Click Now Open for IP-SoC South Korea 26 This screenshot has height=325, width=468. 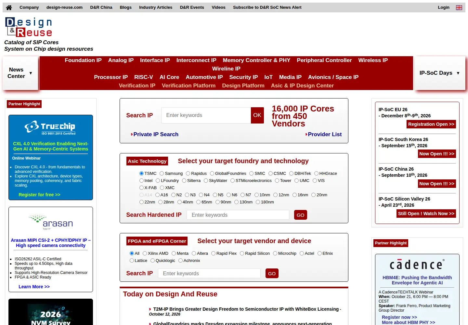click(x=437, y=154)
